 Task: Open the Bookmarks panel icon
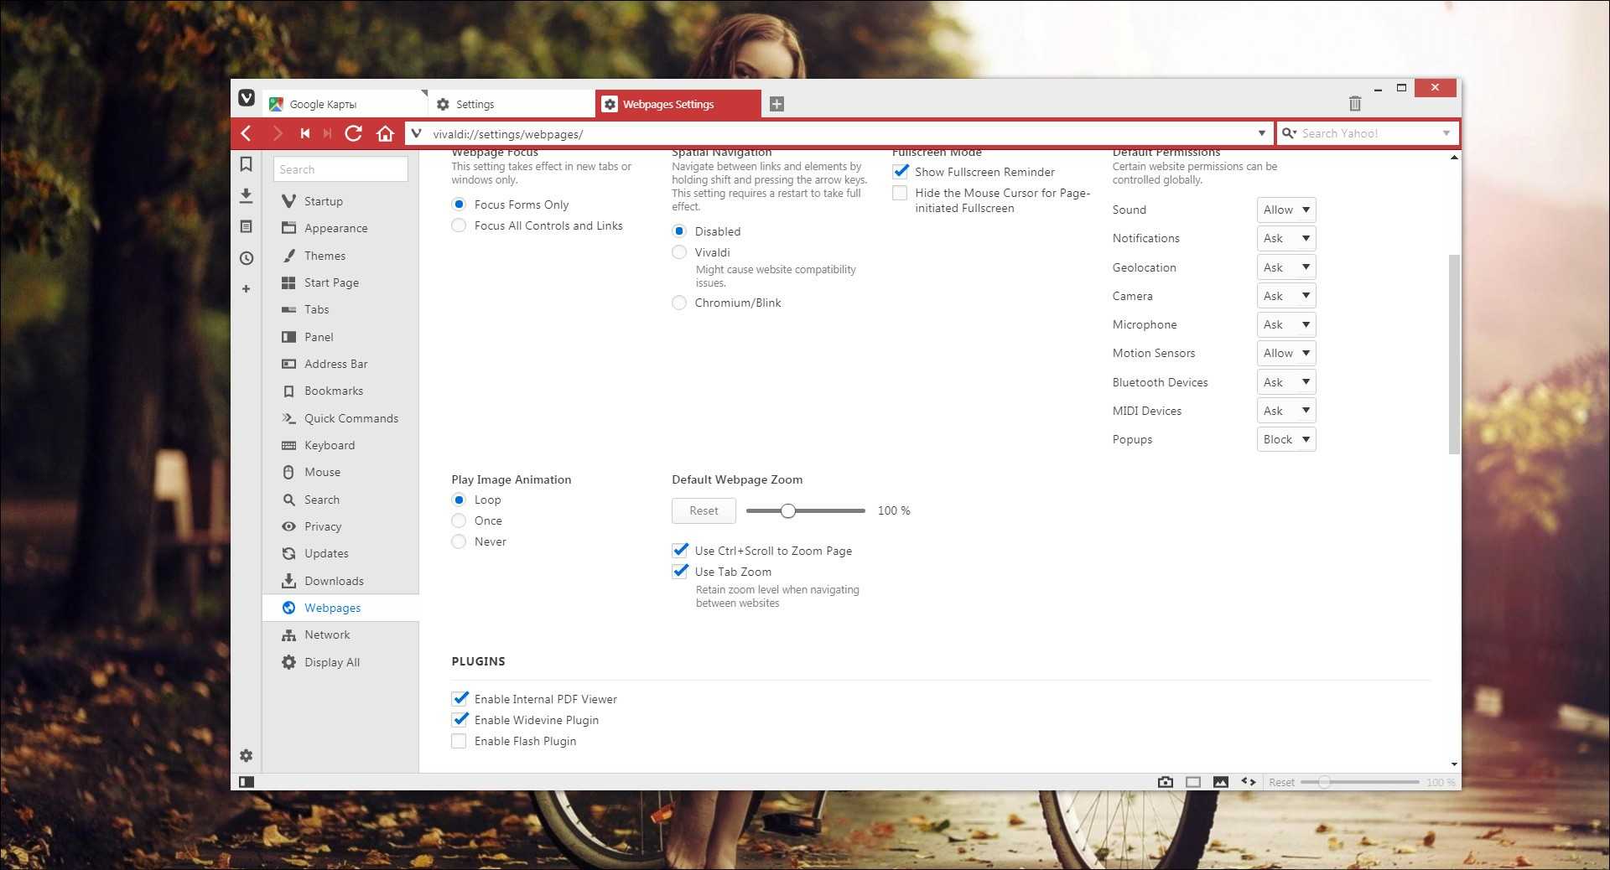[x=246, y=164]
